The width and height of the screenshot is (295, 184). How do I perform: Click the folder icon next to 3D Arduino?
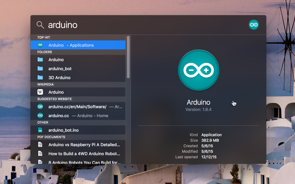click(x=40, y=78)
